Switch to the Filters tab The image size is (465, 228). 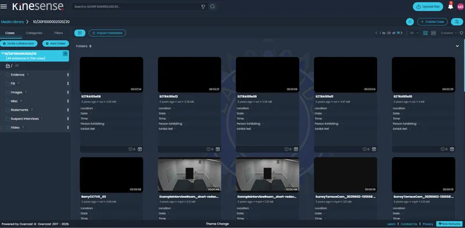[59, 33]
